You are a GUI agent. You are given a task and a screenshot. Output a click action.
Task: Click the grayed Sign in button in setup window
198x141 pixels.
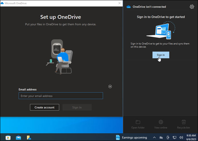(x=77, y=107)
